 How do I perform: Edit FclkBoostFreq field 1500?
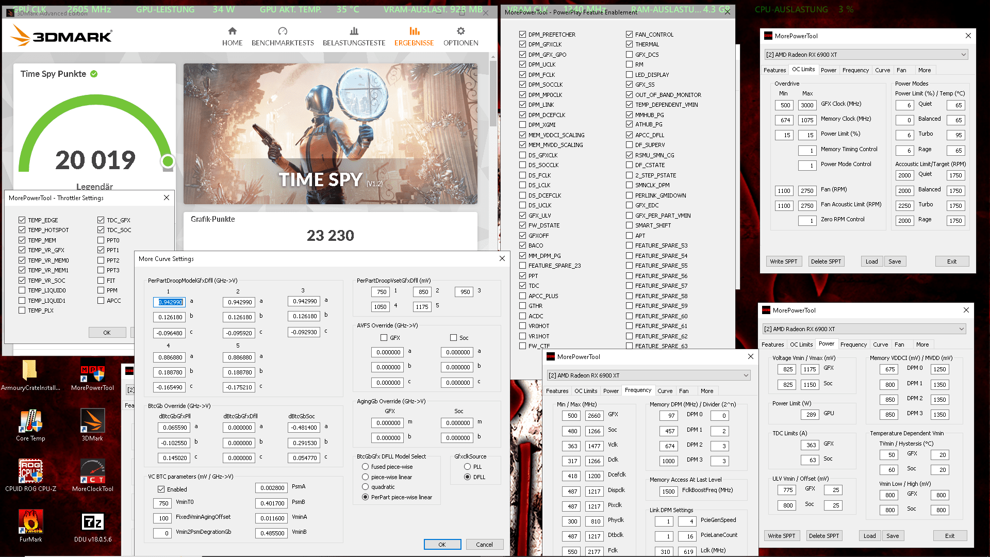pyautogui.click(x=668, y=492)
